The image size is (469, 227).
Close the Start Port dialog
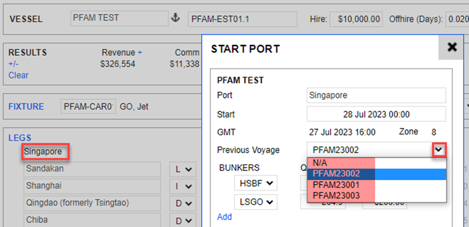pyautogui.click(x=452, y=47)
